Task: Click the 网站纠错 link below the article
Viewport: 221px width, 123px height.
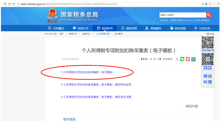Action: pyautogui.click(x=191, y=106)
